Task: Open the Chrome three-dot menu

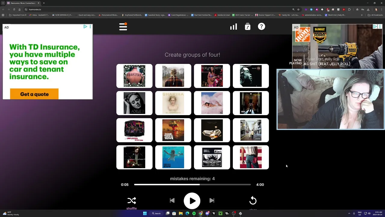Action: 381,9
